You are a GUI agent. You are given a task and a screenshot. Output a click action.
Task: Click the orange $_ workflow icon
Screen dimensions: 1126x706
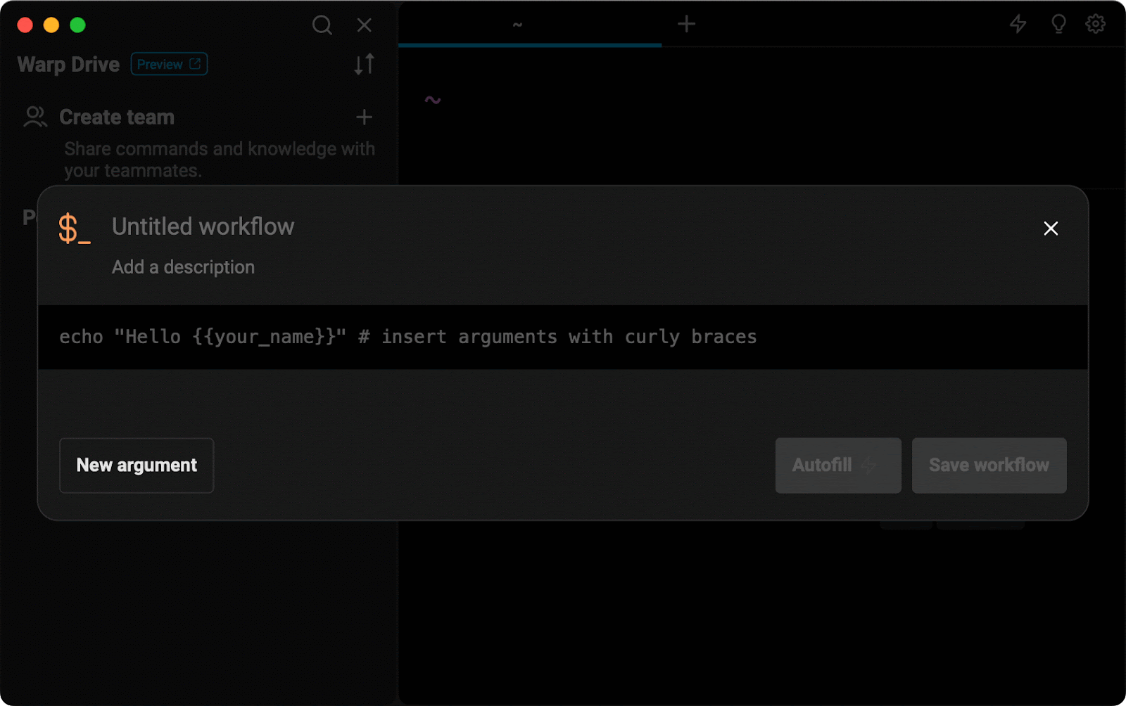tap(74, 229)
